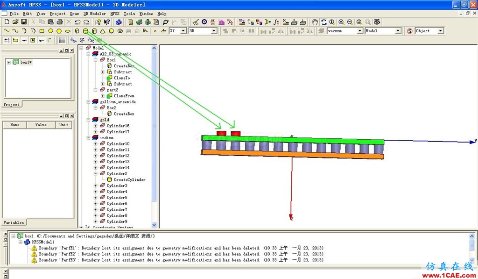The image size is (478, 279).
Task: Select the Draw regular polygon tool
Action: tap(59, 31)
